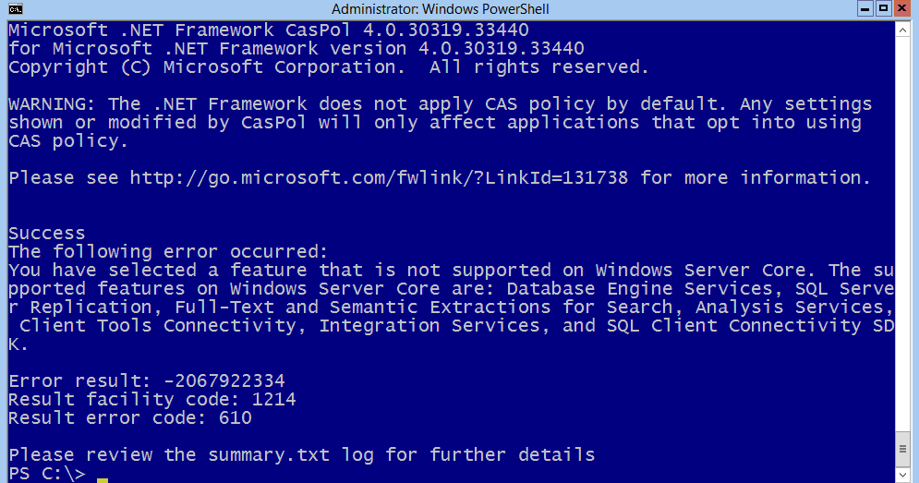The height and width of the screenshot is (483, 919).
Task: Click the go.microsoft.com fwlink URL
Action: [x=379, y=177]
